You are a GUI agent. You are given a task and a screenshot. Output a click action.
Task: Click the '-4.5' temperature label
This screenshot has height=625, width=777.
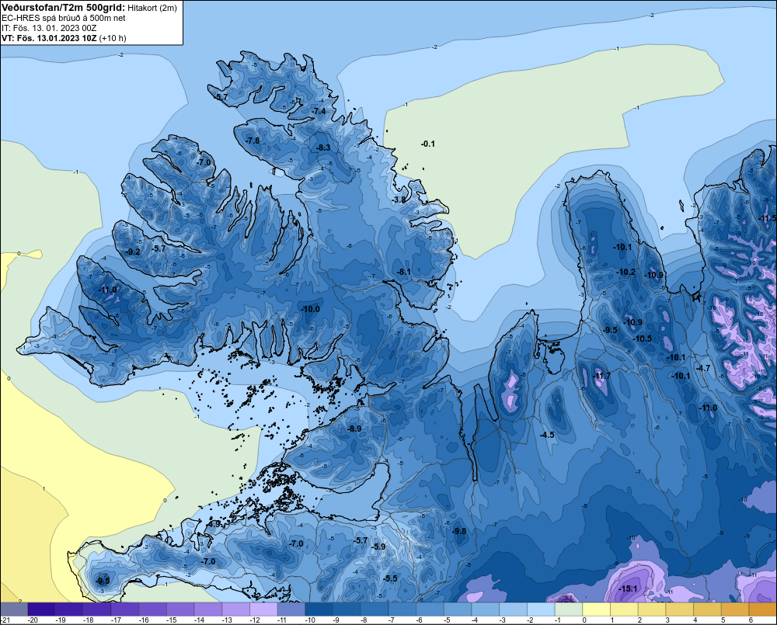pyautogui.click(x=547, y=435)
